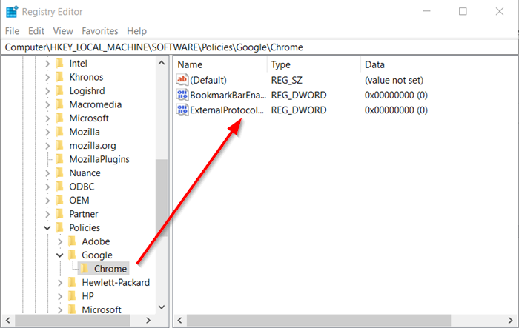Screen dimensions: 519x328
Task: Click the registry path address bar
Action: [x=259, y=47]
